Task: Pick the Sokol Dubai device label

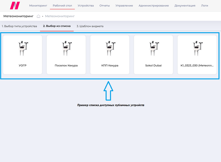Action: pos(154,65)
